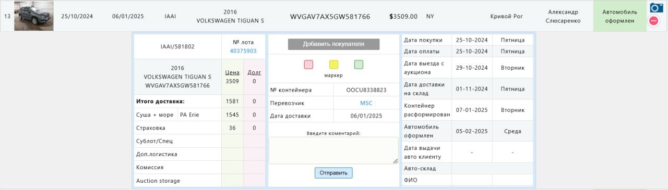Click the Добавить покупателя button
The image size is (668, 190).
point(333,44)
